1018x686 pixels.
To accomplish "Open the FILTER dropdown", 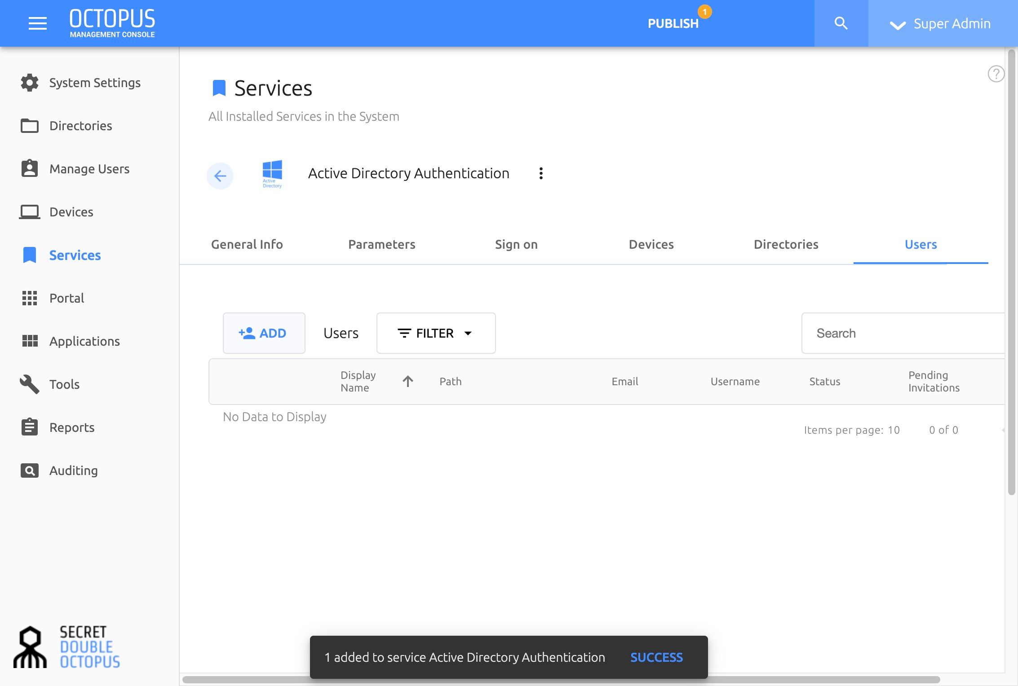I will (436, 333).
